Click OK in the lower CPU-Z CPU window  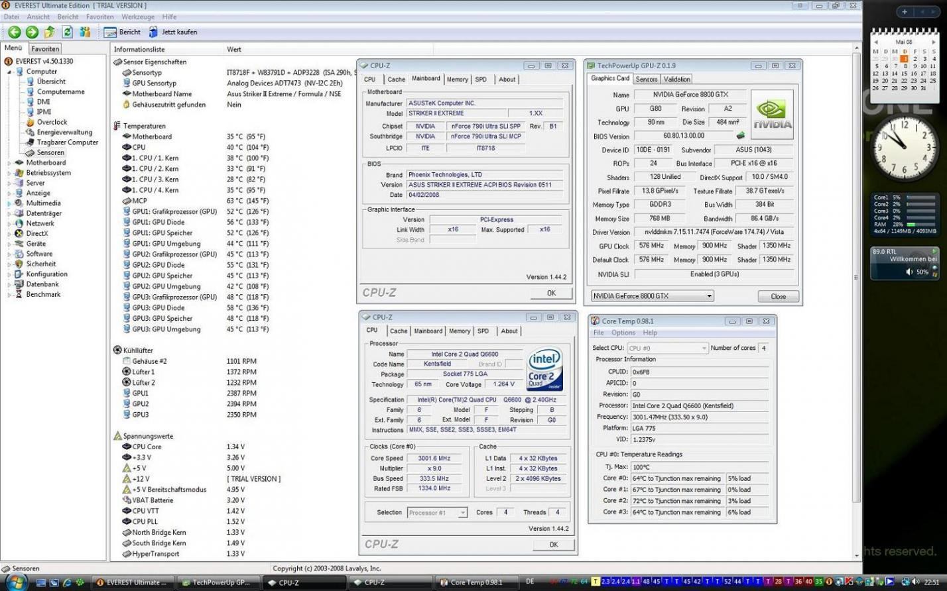tap(554, 545)
